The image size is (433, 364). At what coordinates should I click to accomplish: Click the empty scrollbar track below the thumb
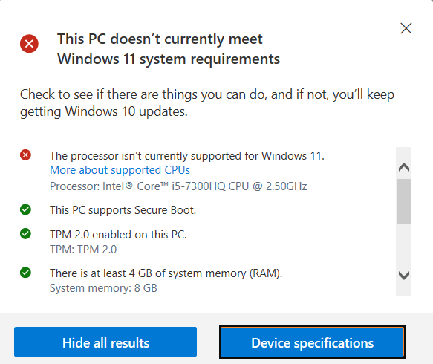404,246
